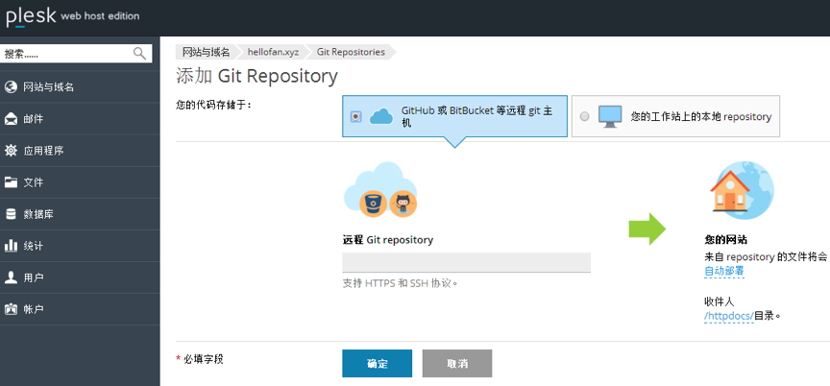Viewport: 830px width, 386px height.
Task: Click the gear icon beside 应用程序
Action: tap(11, 151)
